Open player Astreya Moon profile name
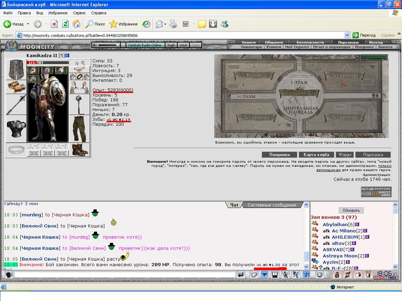Viewport: 402px width, 301px height. tap(340, 256)
